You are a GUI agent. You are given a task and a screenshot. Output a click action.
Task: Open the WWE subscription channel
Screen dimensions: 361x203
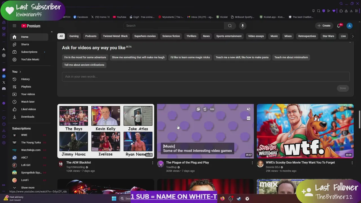pyautogui.click(x=29, y=135)
